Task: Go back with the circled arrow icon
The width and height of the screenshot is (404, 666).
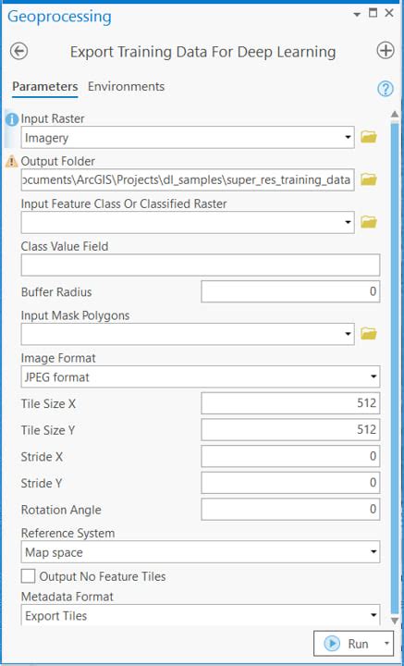Action: coord(19,52)
